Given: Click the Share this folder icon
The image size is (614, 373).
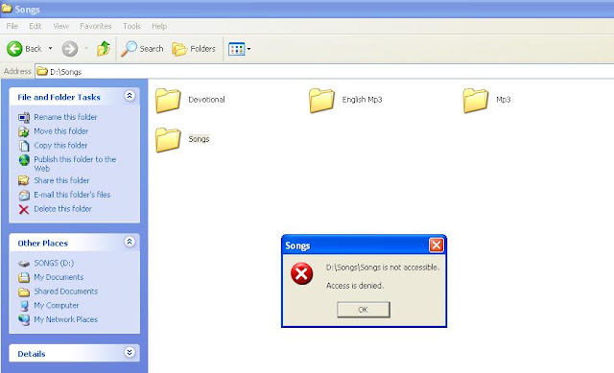Looking at the screenshot, I should coord(24,180).
